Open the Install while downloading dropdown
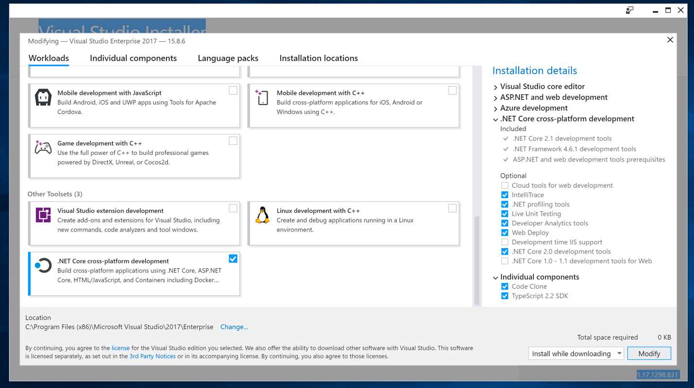 [x=620, y=354]
